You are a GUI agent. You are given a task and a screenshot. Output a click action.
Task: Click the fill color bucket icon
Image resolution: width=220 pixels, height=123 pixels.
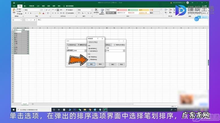click(40, 13)
